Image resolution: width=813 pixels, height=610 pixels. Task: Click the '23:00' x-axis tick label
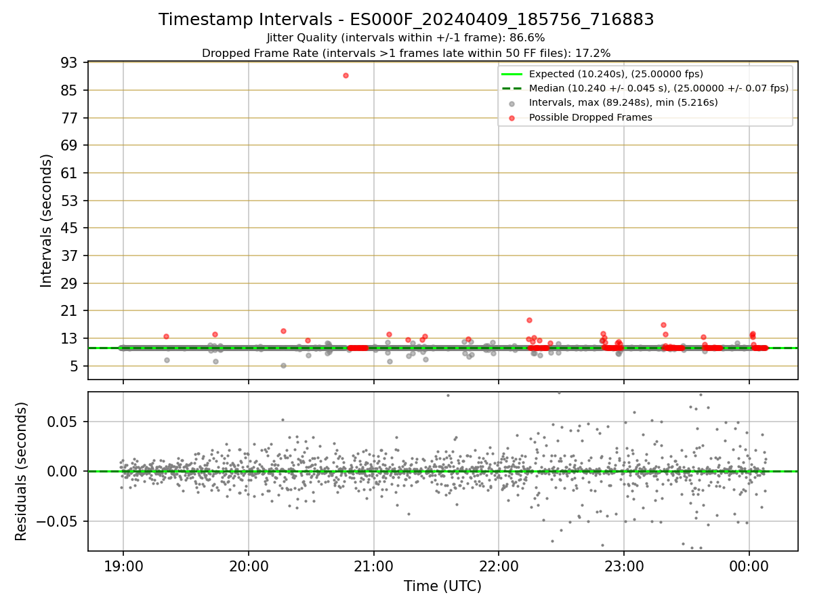click(x=624, y=567)
